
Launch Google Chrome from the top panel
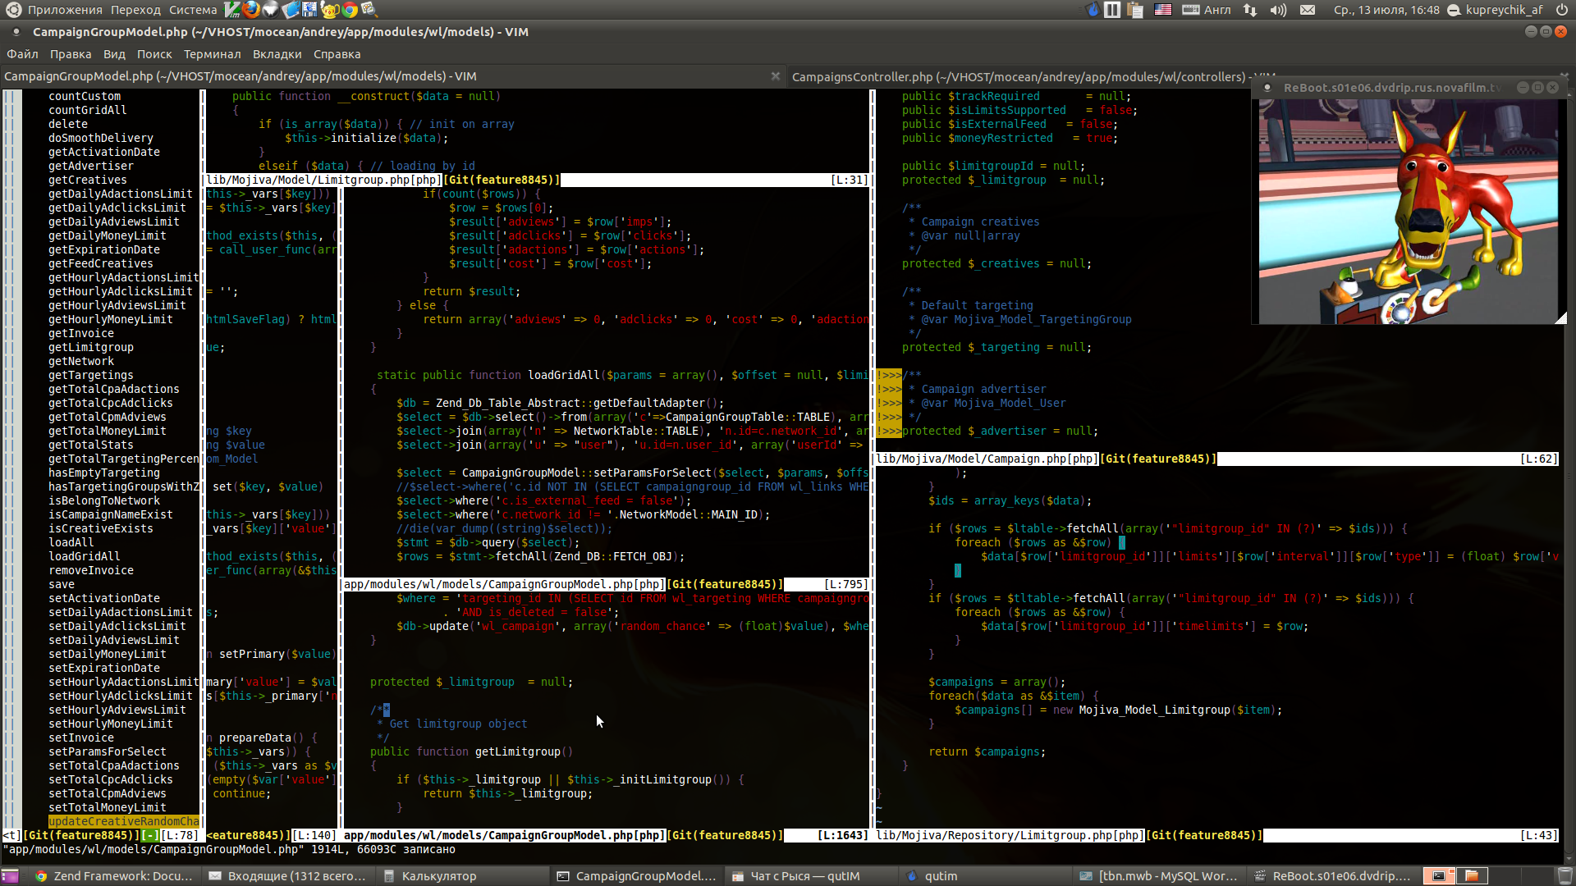coord(350,10)
